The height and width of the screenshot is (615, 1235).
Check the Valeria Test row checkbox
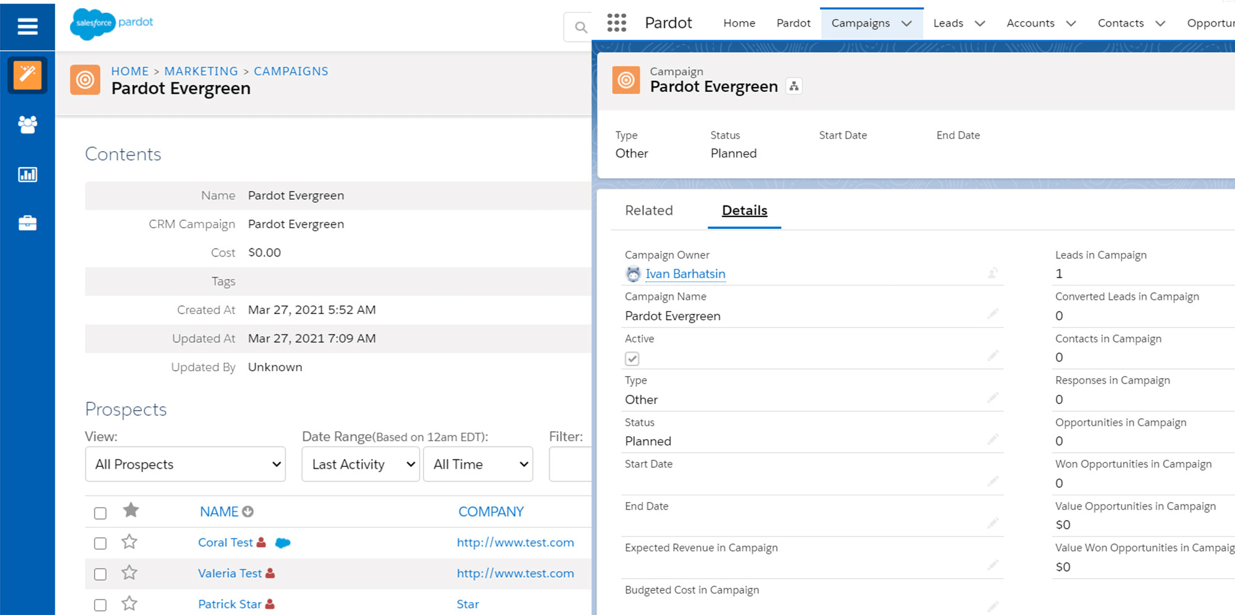click(x=100, y=574)
